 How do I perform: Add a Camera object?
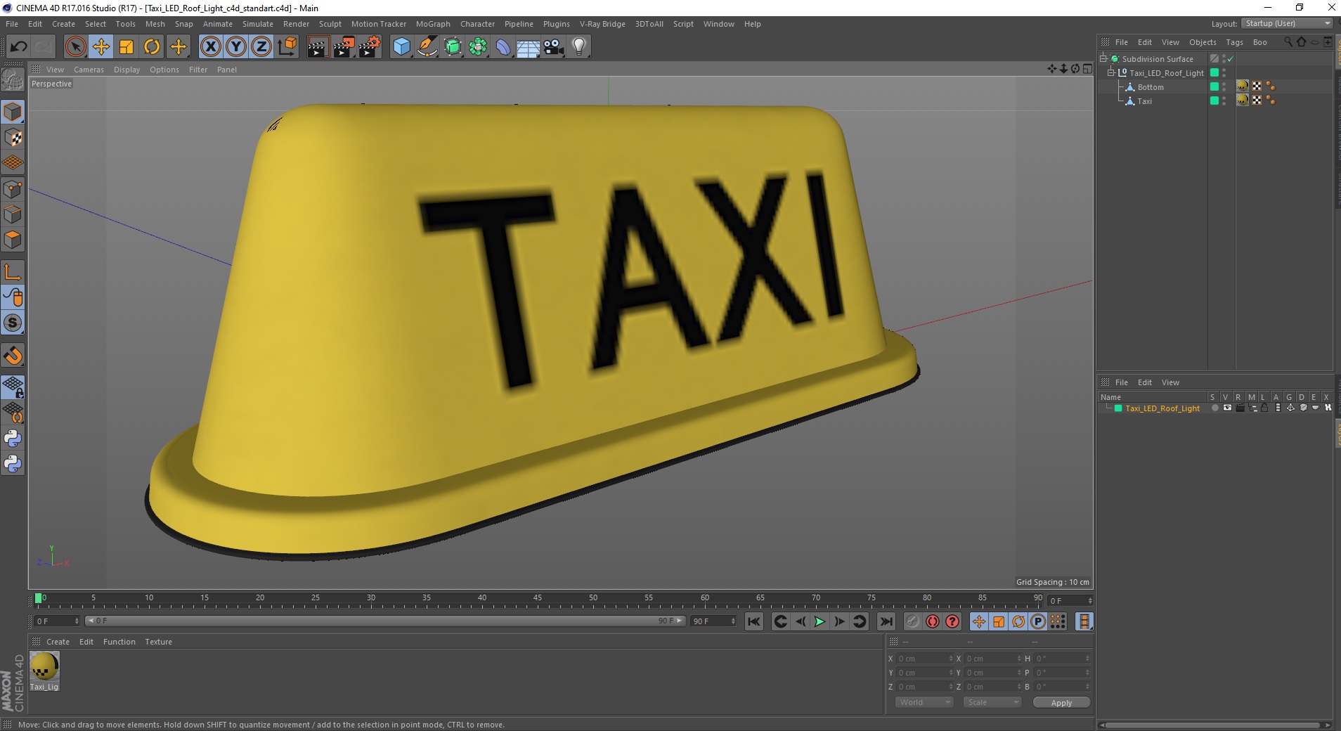554,47
